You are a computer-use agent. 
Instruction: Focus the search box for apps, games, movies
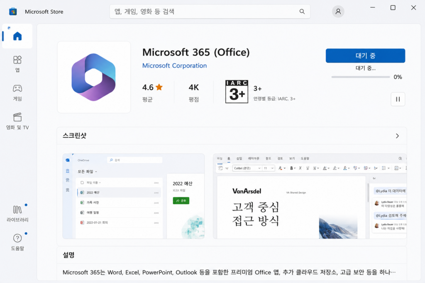(210, 11)
